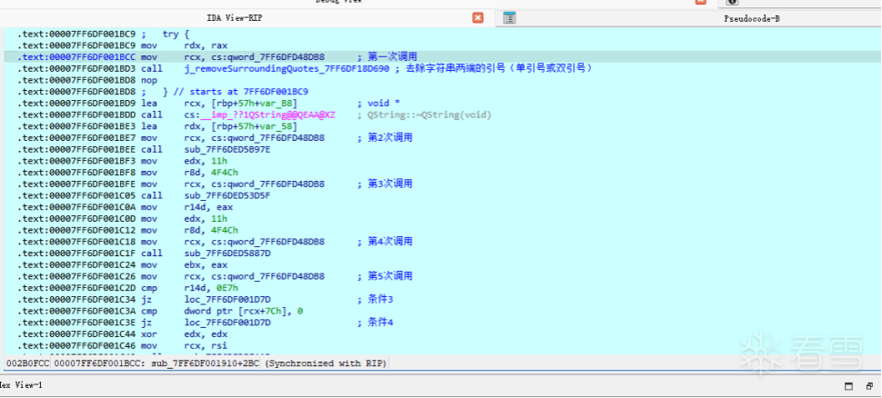Viewport: 882px width, 398px height.
Task: Close the IDA View-RIP tab
Action: (477, 18)
